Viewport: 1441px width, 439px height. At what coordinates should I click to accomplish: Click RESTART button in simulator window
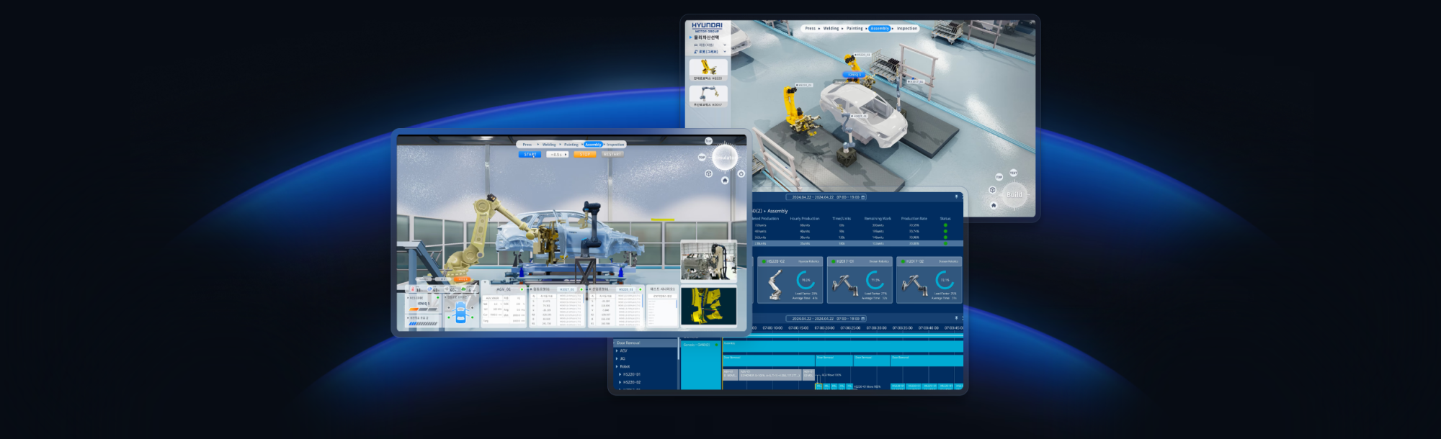point(612,154)
